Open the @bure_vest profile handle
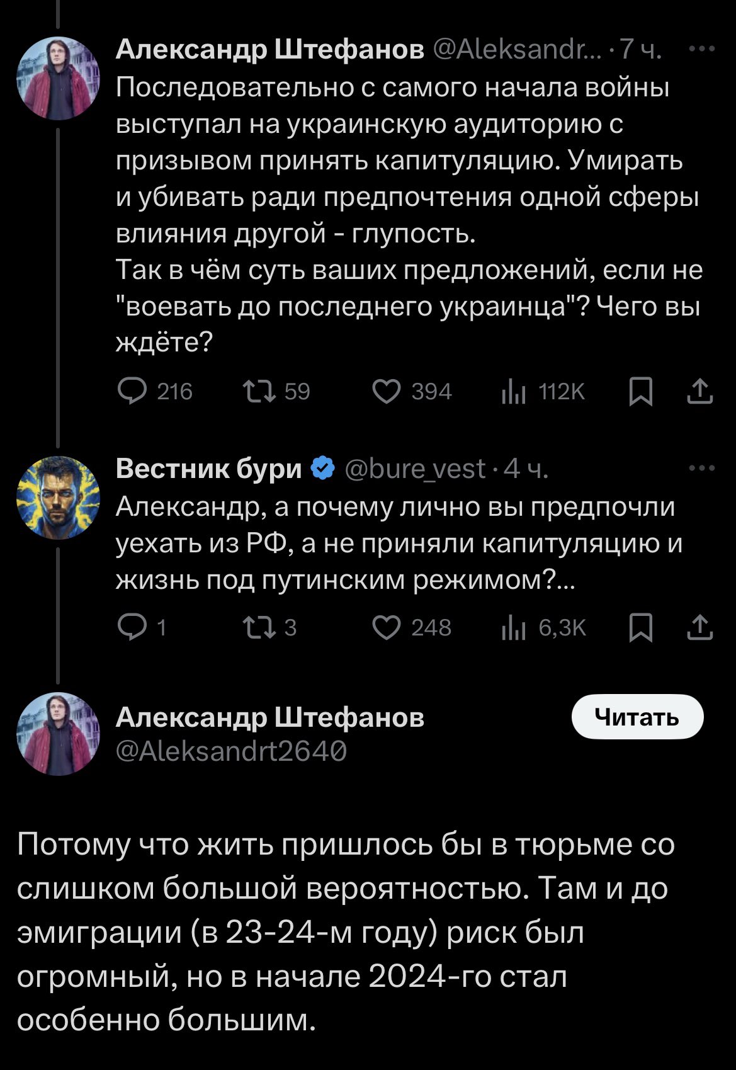This screenshot has height=1070, width=736. [x=416, y=469]
